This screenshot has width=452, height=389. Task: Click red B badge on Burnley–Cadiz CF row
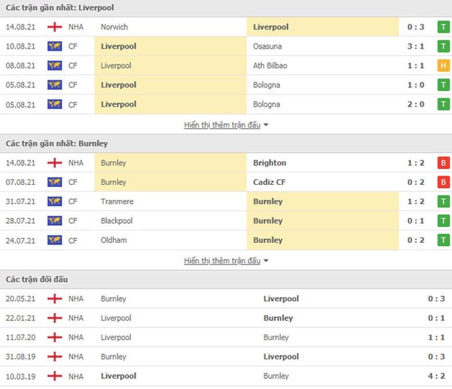[x=443, y=182]
